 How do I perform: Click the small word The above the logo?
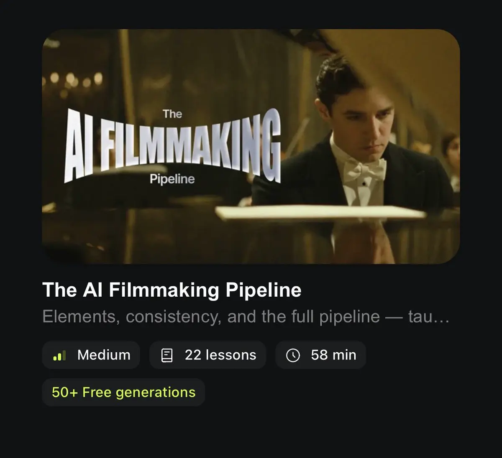[172, 114]
